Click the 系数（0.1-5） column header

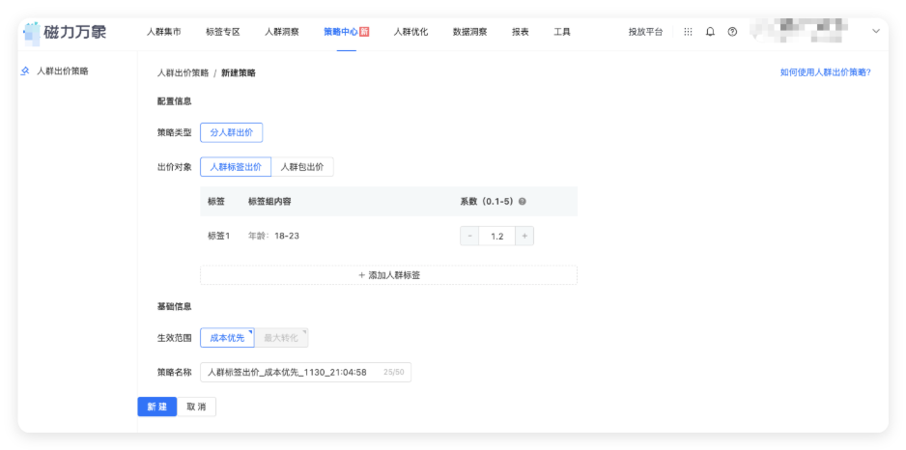(x=487, y=202)
